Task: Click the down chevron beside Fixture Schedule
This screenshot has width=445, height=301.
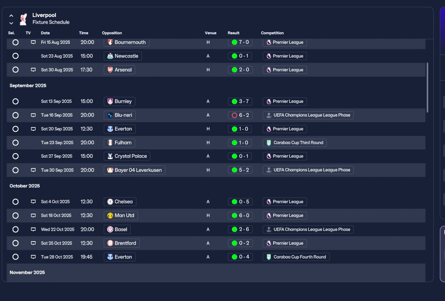Action: [x=11, y=23]
